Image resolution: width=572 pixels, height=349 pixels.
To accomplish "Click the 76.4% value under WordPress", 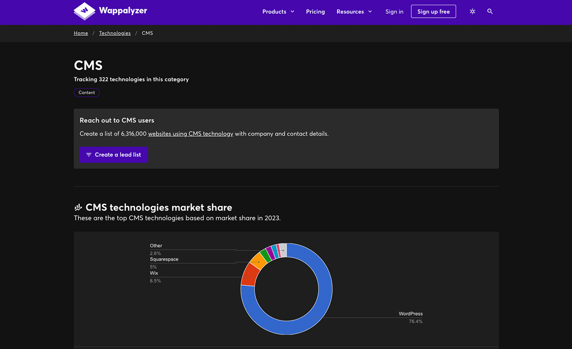I will [416, 321].
